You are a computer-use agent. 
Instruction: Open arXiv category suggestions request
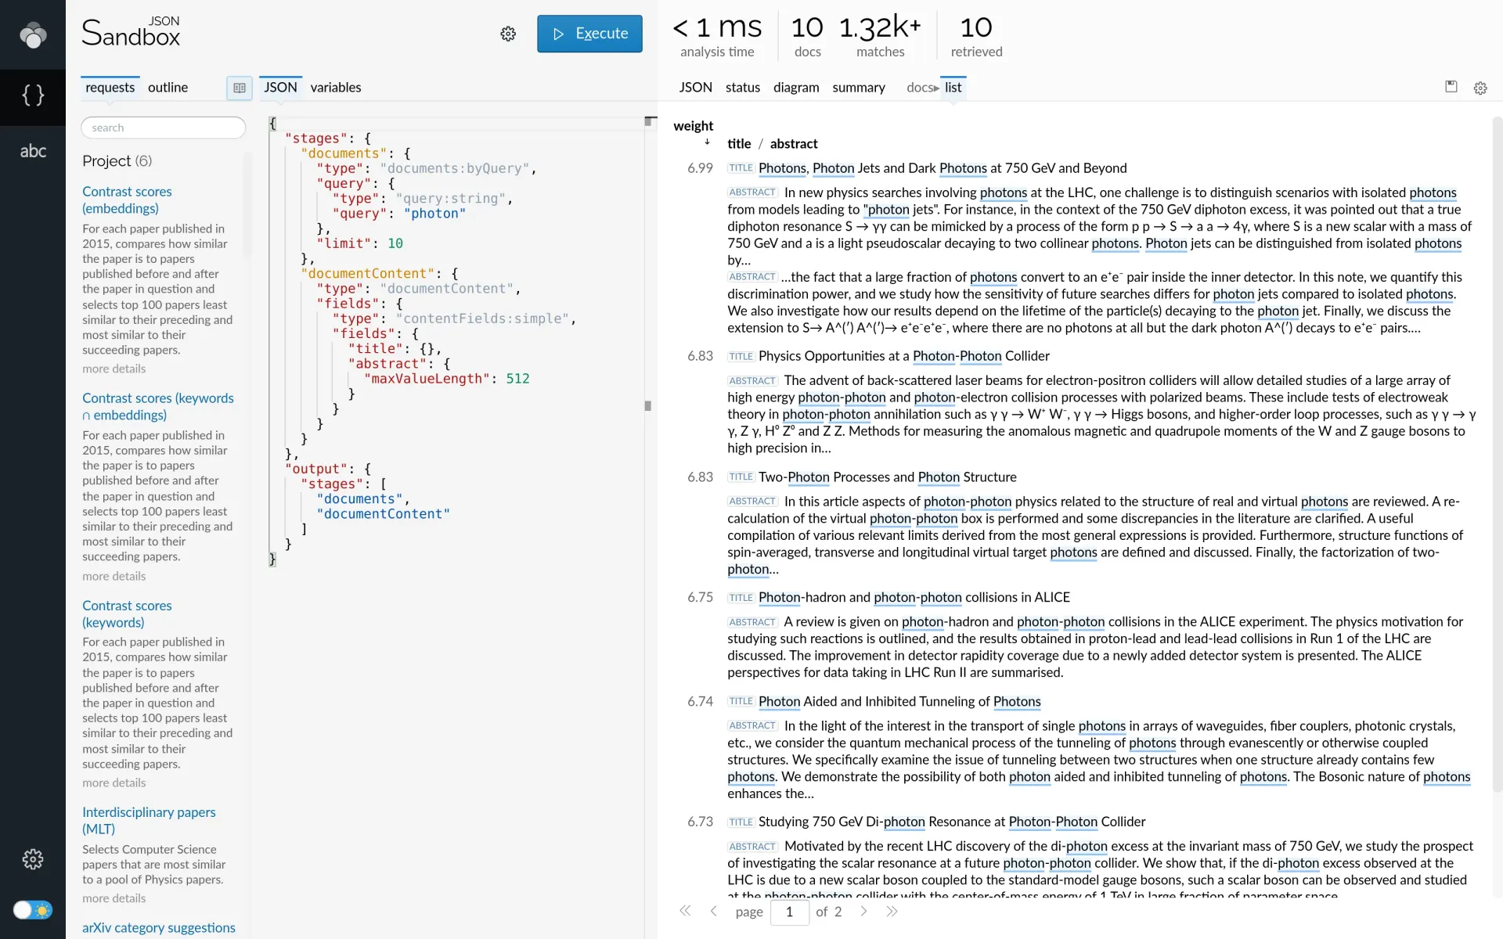(x=159, y=927)
